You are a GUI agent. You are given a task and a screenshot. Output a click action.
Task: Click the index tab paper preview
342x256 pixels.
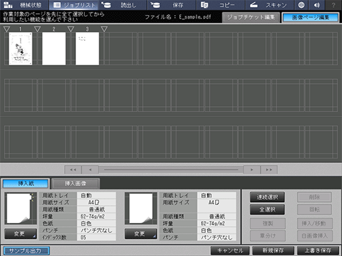[21, 208]
